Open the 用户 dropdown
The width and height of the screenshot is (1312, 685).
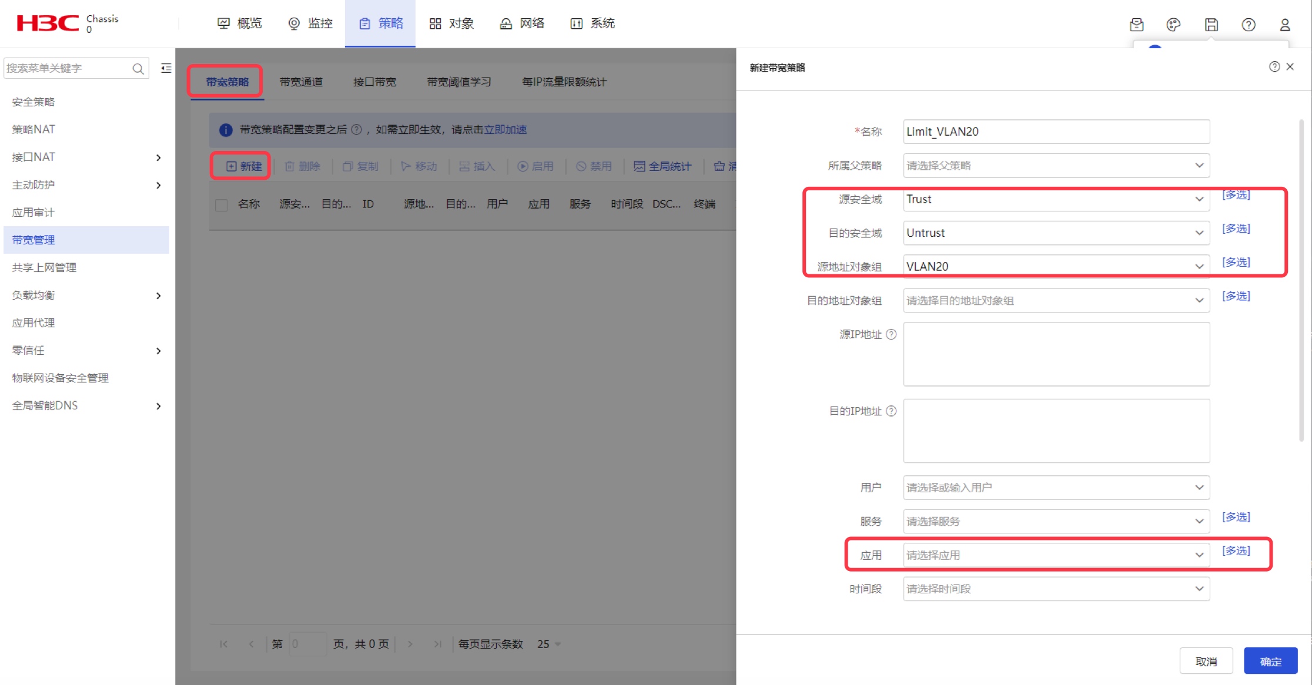click(x=1056, y=488)
